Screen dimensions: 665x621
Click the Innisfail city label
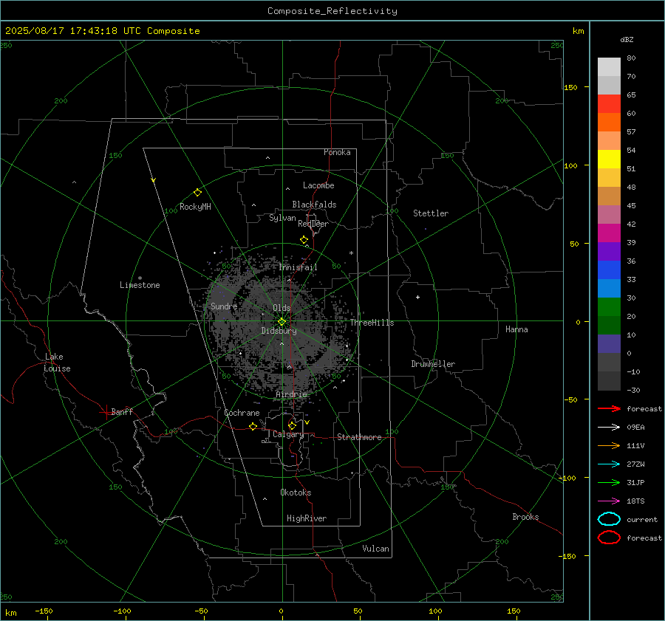298,267
